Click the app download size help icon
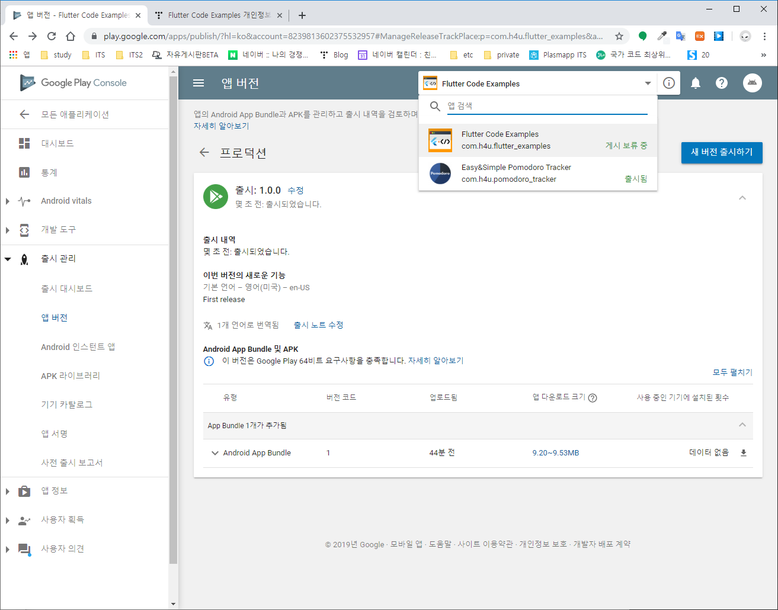 click(593, 398)
